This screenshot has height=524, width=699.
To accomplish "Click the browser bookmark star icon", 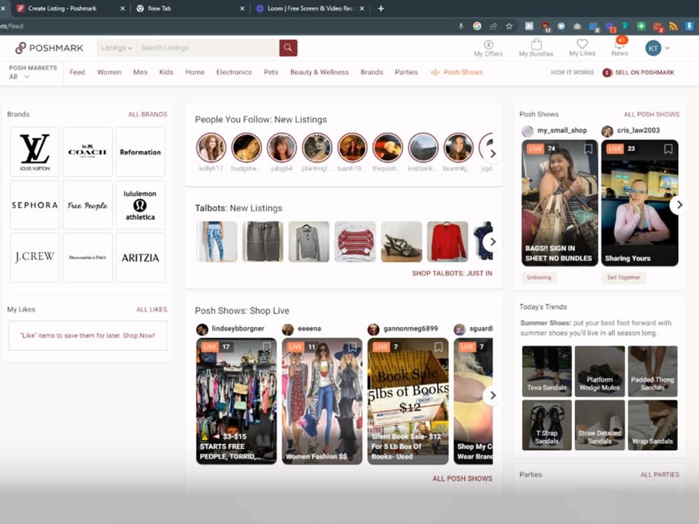I will tap(509, 27).
